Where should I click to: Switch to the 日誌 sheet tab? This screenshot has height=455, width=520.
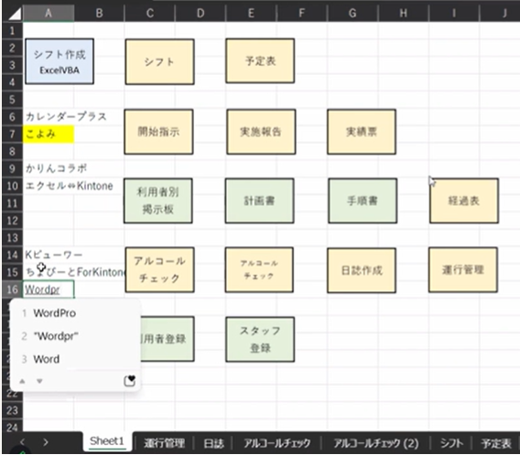point(214,443)
